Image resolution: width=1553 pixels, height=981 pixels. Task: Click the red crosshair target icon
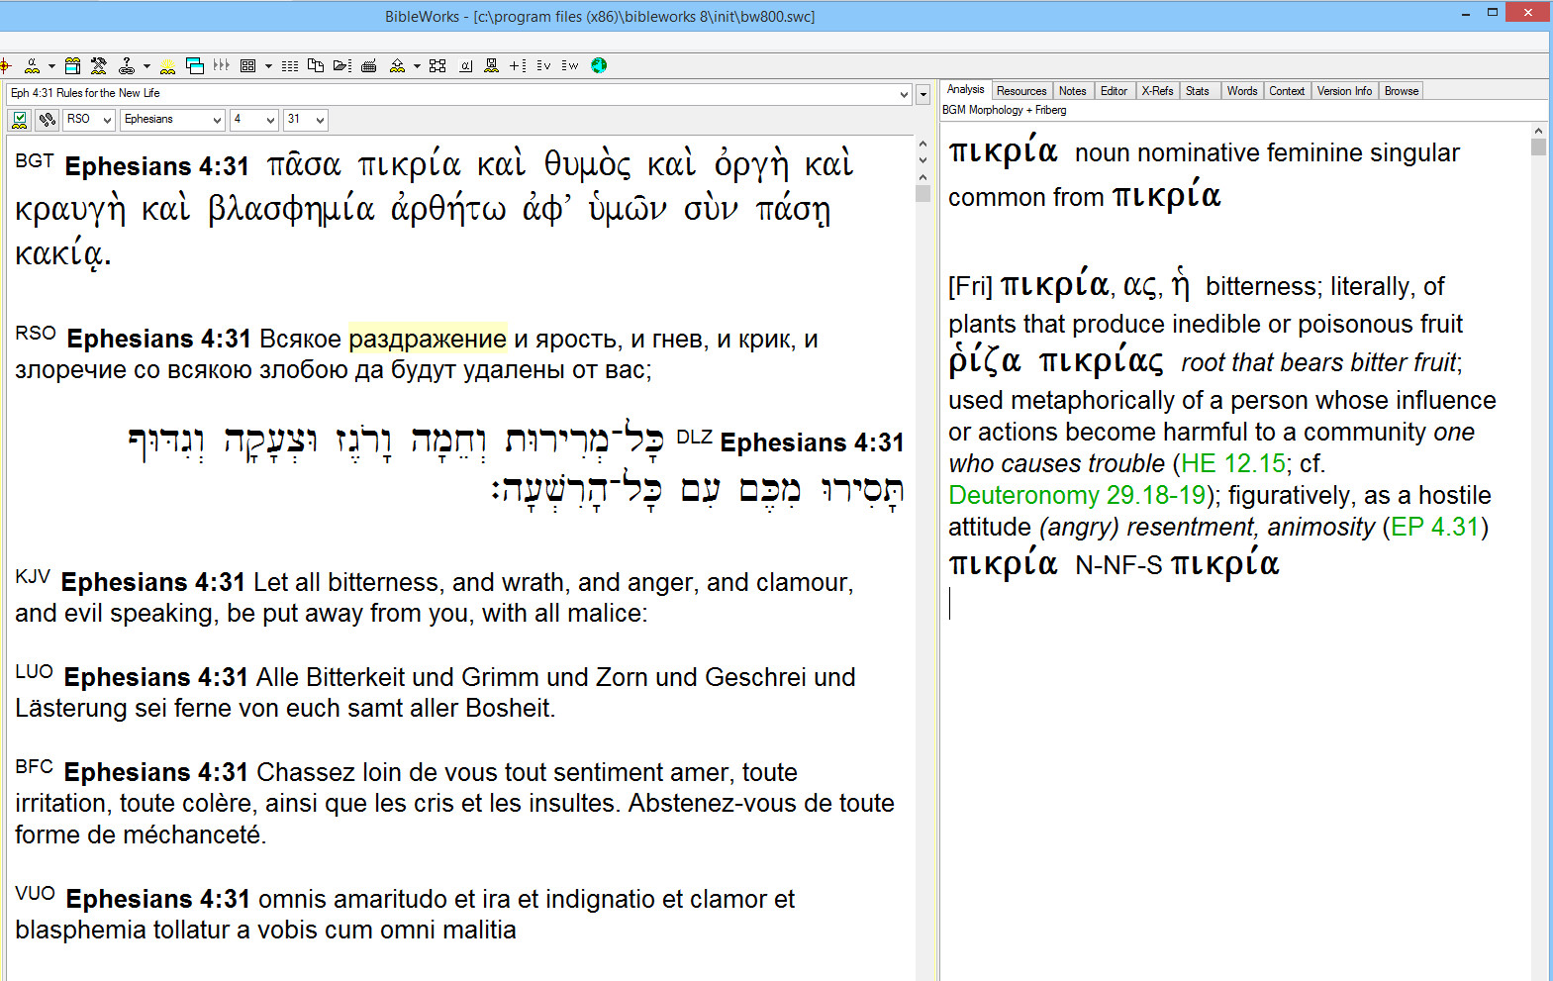[x=5, y=65]
